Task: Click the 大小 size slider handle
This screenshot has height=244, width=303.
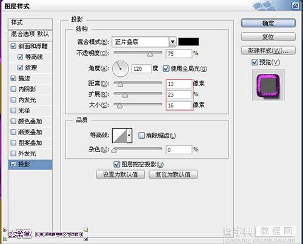Action: (x=120, y=106)
